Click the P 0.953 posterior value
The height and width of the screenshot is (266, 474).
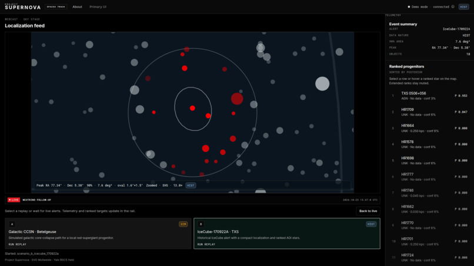click(x=461, y=96)
